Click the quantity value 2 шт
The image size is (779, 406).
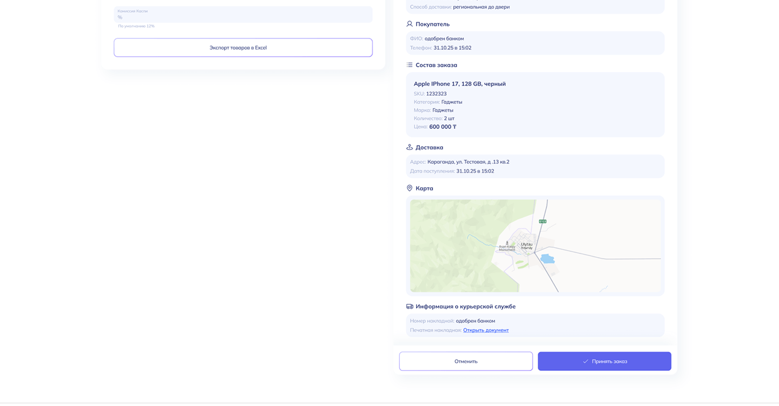pos(449,119)
